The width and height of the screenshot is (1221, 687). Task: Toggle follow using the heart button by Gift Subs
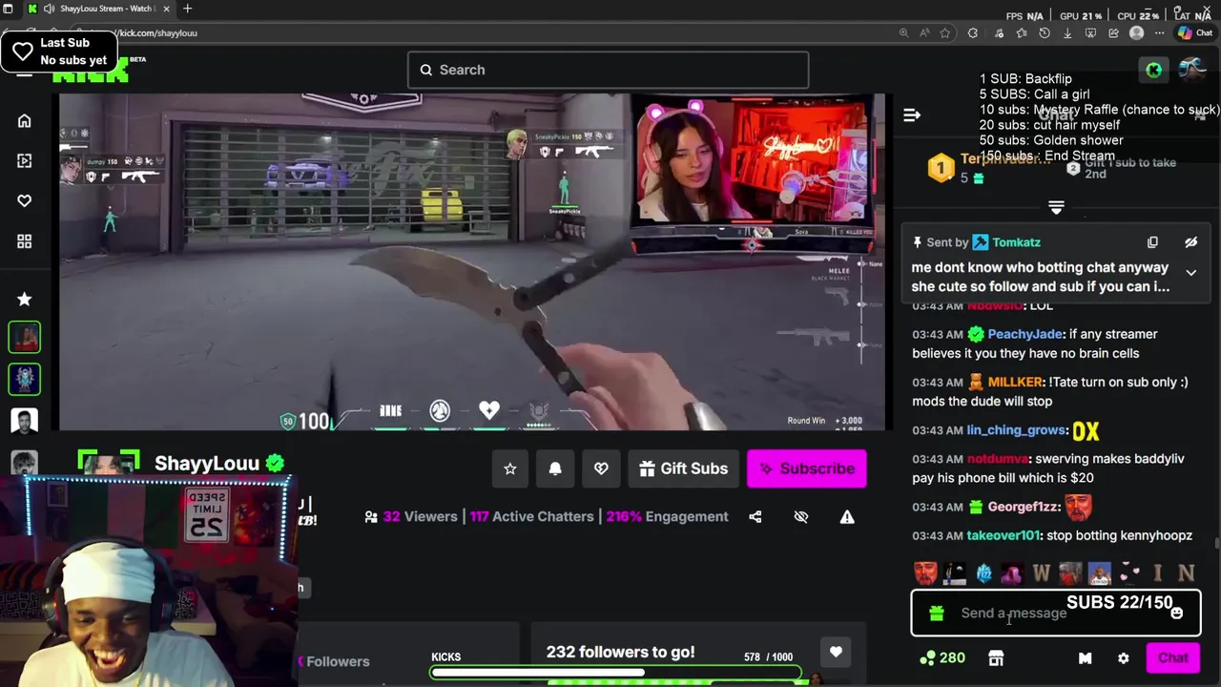[601, 468]
